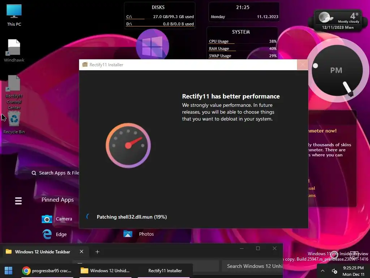Viewport: 370px width, 278px height.
Task: Open Rectify11 Control Center desktop shortcut
Action: pyautogui.click(x=14, y=92)
